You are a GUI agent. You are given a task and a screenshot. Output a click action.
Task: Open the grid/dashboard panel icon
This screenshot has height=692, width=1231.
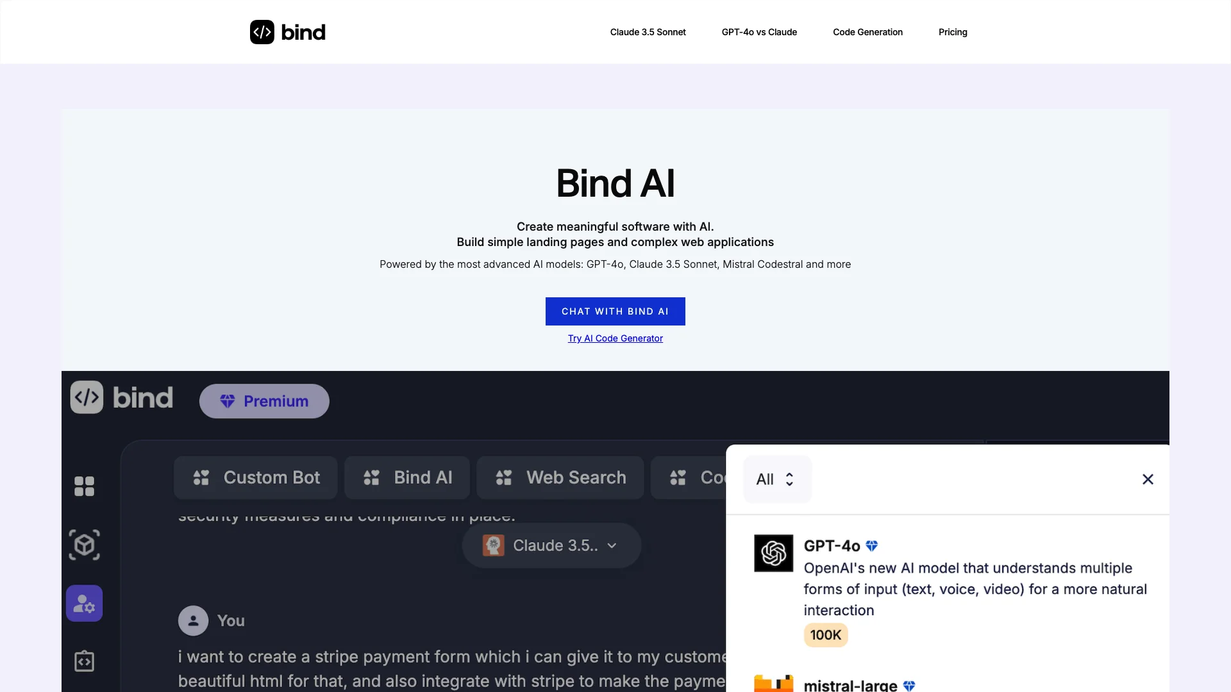tap(85, 486)
